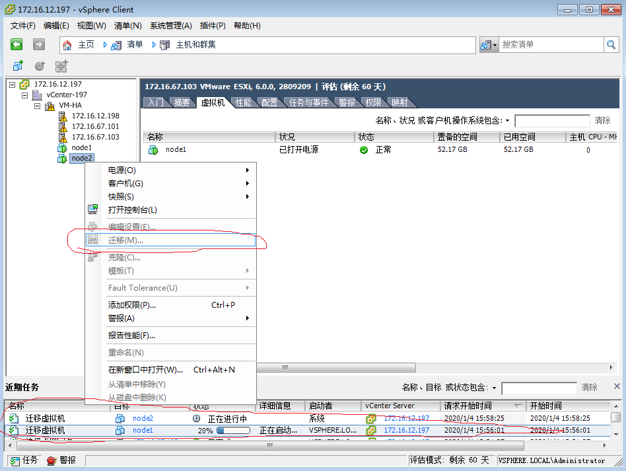Click the inventory search (搜索清单) input field
The height and width of the screenshot is (471, 626).
point(551,44)
